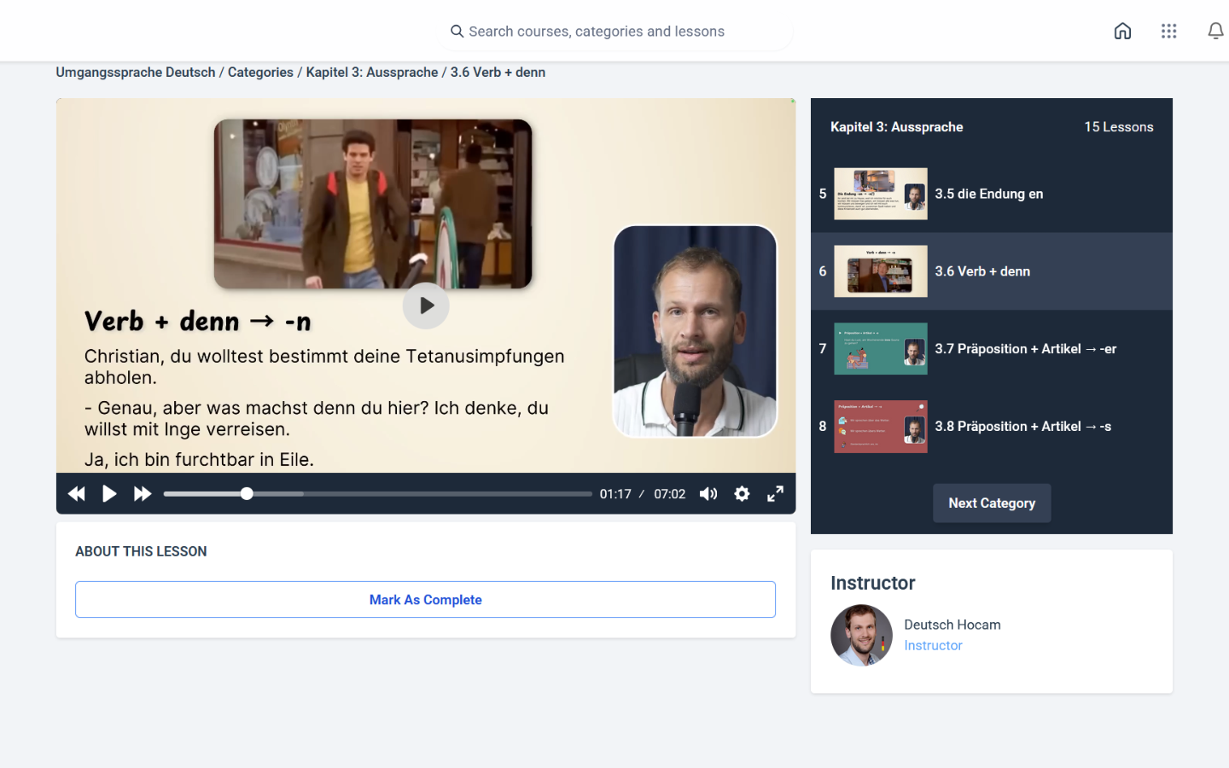Image resolution: width=1229 pixels, height=768 pixels.
Task: Select lesson 3.5 die Endung en
Action: tap(988, 194)
